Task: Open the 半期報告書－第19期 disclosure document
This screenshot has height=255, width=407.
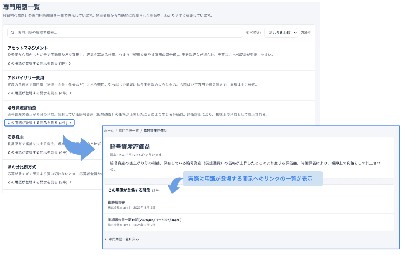Action: pos(144,219)
